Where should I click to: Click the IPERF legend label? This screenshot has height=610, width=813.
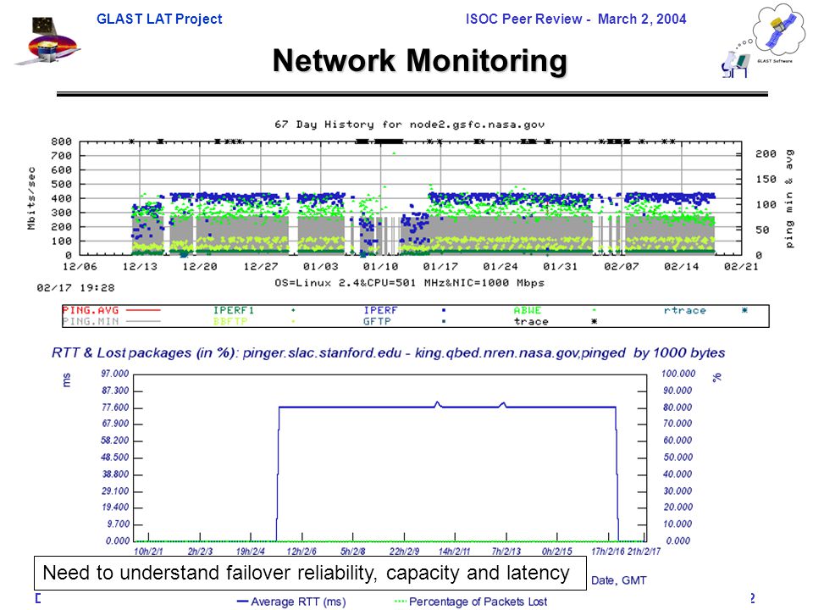[380, 310]
